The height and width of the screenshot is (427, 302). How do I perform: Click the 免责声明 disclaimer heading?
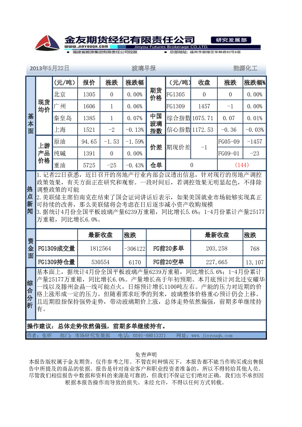tap(146, 355)
